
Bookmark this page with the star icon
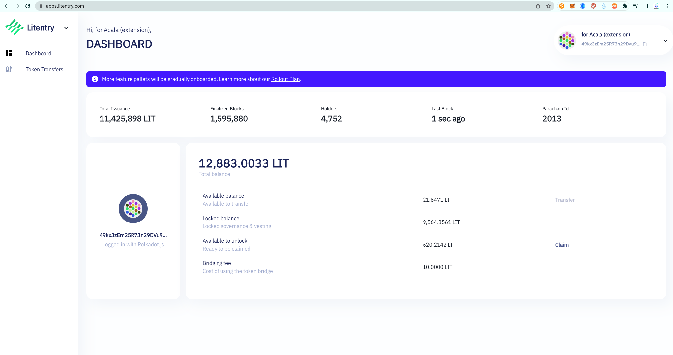pos(548,6)
